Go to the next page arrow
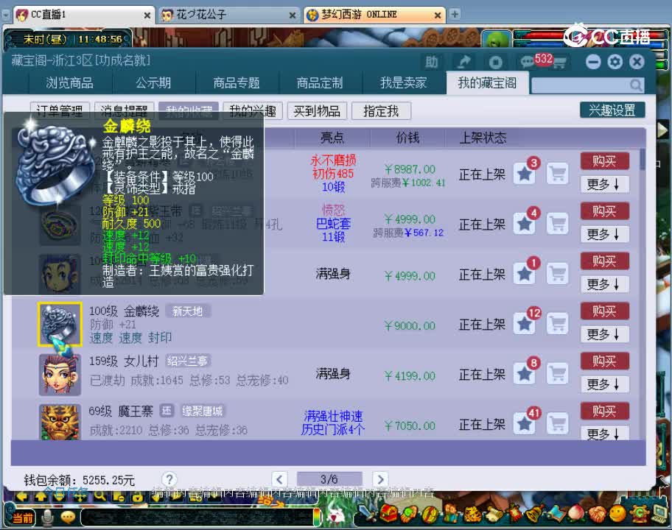Viewport: 672px width, 530px height. [380, 479]
